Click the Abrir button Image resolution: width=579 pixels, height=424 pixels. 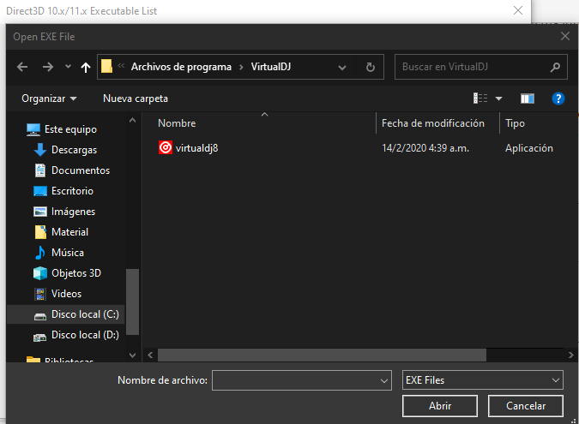440,406
